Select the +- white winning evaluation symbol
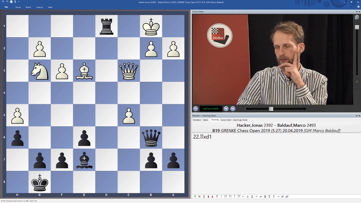Screen dimensions: 361x203 coord(243,197)
